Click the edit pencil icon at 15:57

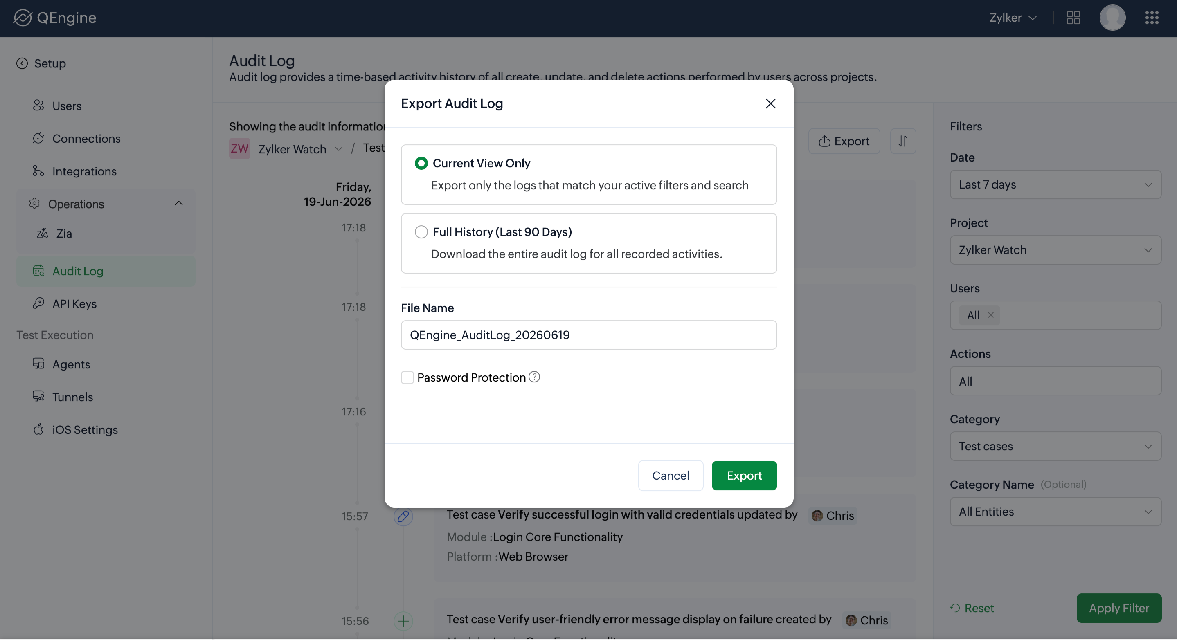point(403,516)
